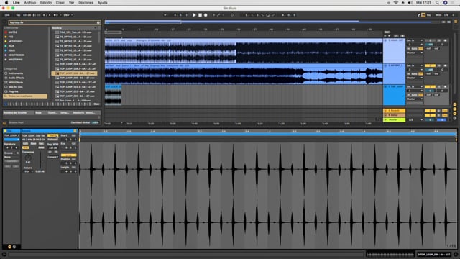
Task: Select the red collection in browser
Action: pos(12,32)
